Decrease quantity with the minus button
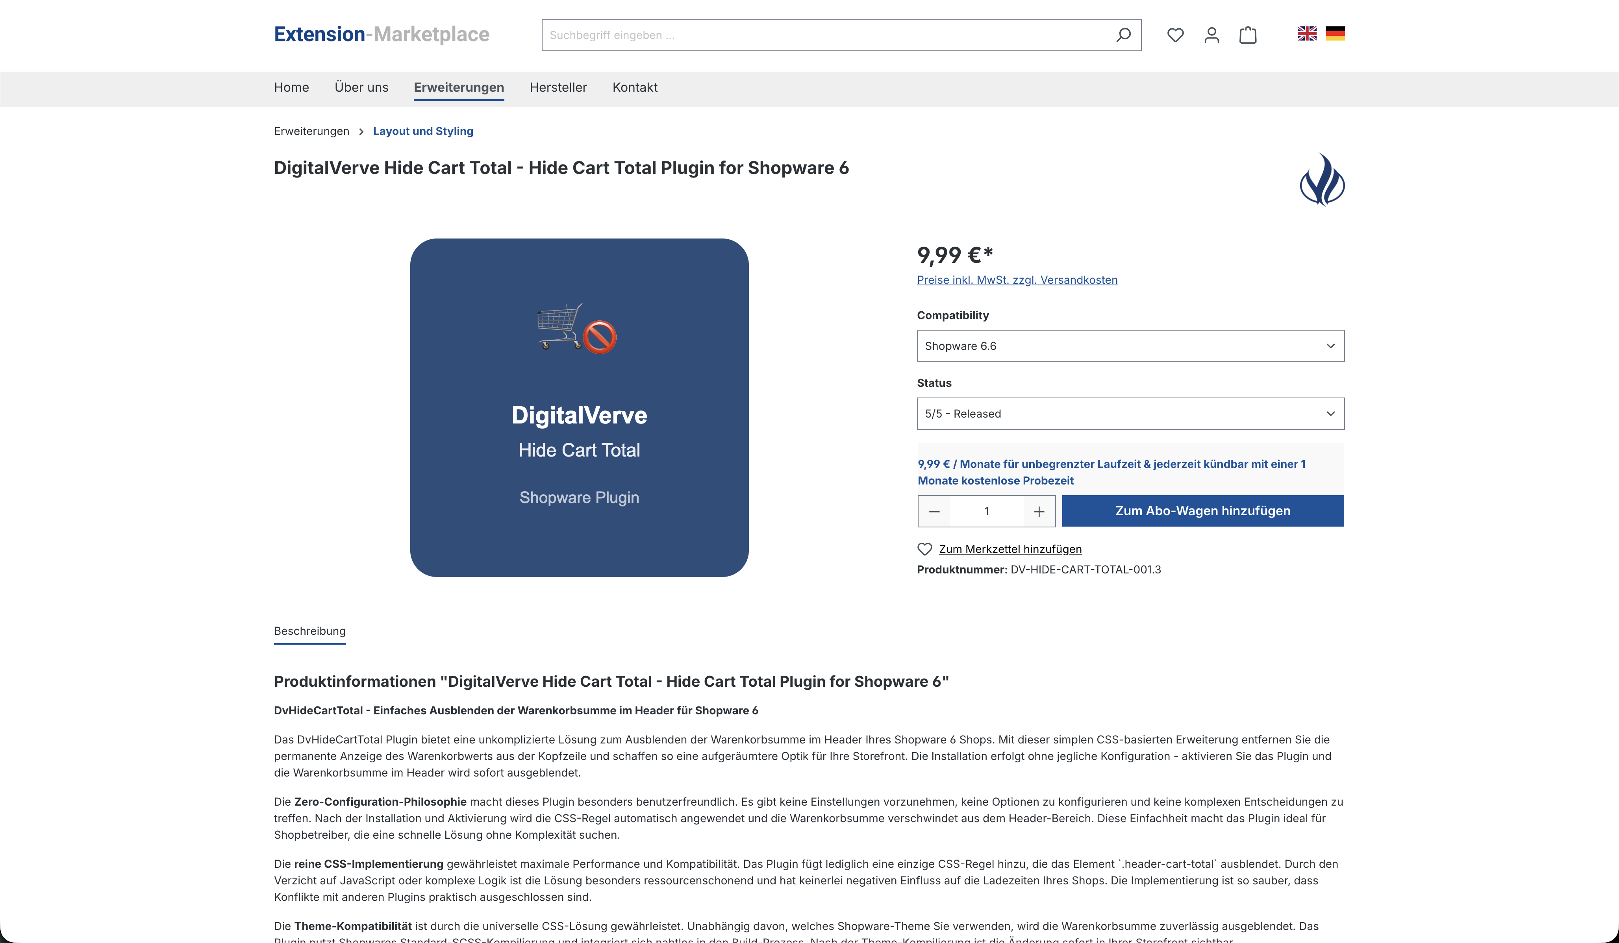 (x=934, y=511)
